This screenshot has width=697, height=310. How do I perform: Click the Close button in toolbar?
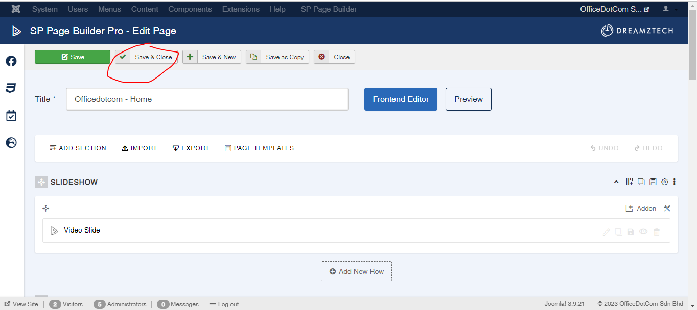pos(334,57)
